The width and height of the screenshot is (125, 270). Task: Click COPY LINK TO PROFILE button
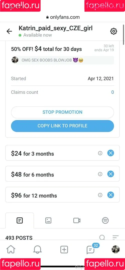click(63, 126)
